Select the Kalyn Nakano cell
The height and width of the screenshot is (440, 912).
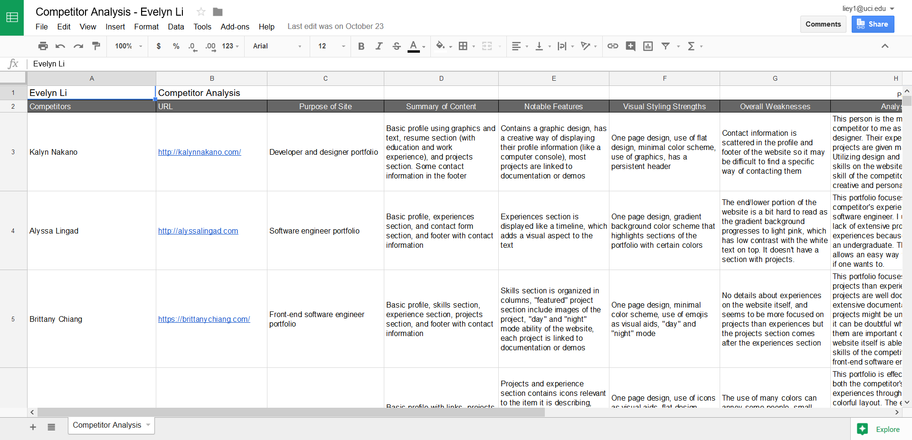92,152
